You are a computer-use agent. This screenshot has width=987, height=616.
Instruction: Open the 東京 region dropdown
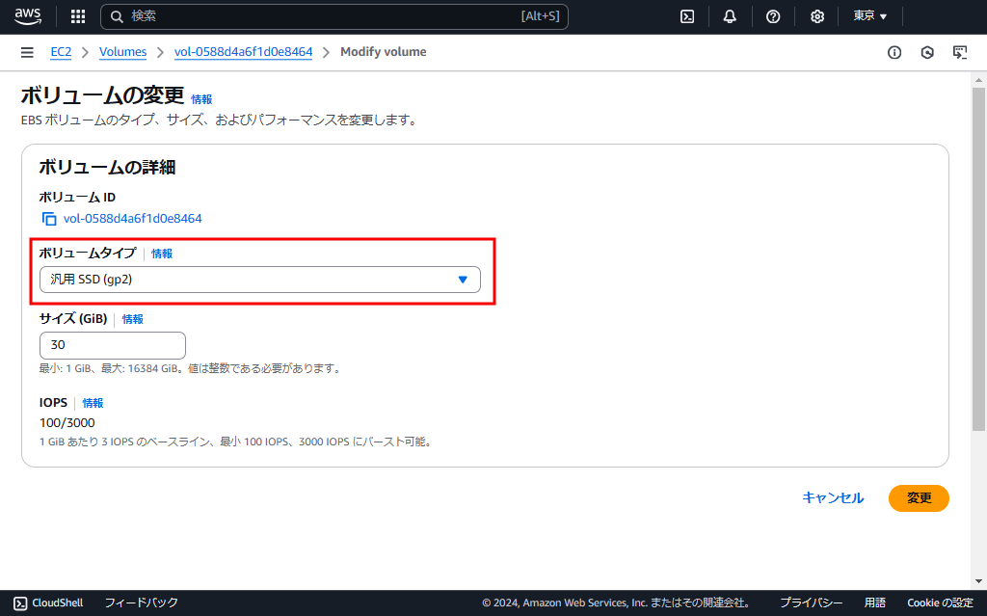pyautogui.click(x=870, y=15)
